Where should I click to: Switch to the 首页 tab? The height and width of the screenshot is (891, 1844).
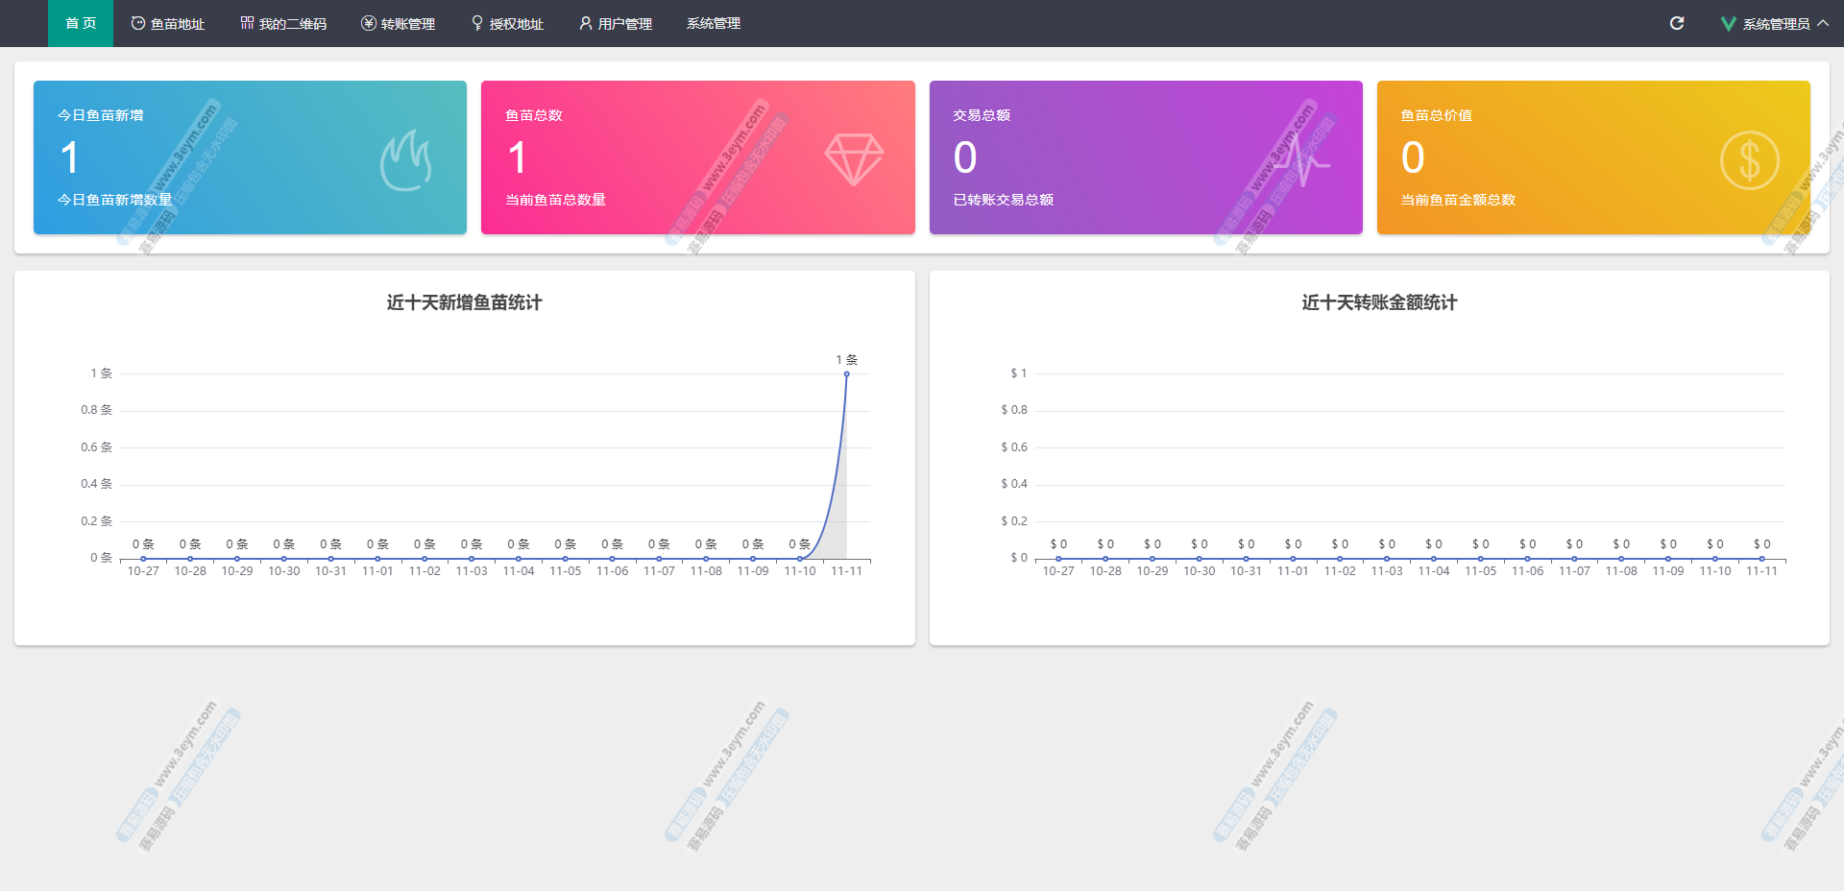coord(81,23)
